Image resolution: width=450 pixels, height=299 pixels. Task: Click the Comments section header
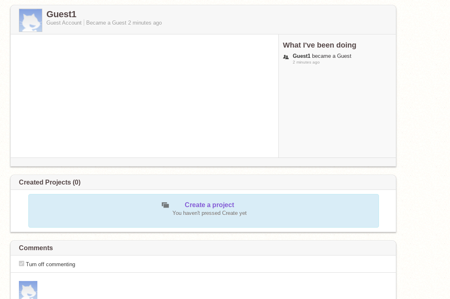36,248
